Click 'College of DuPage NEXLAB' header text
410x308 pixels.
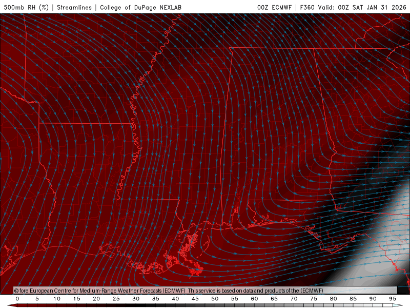[x=140, y=7]
